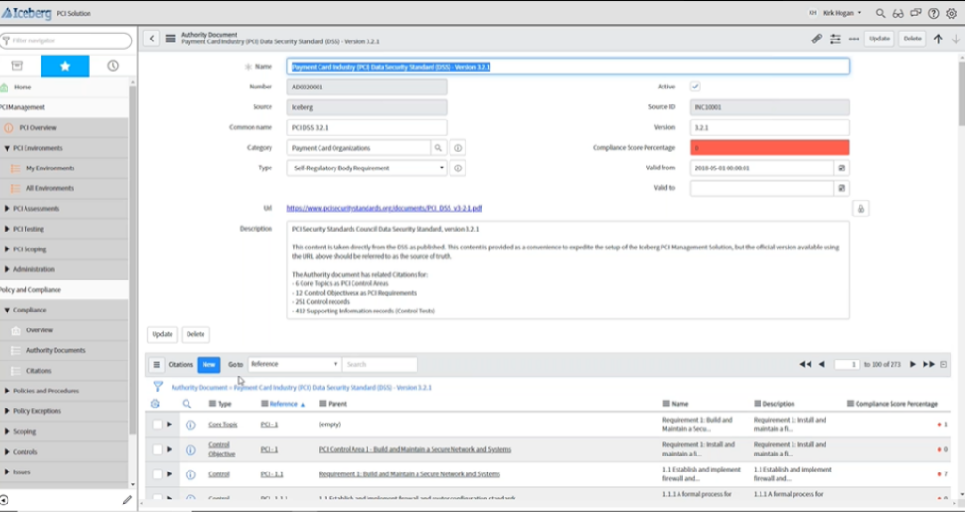Image resolution: width=965 pixels, height=512 pixels.
Task: Open the Kirk Hogan user menu
Action: point(842,13)
